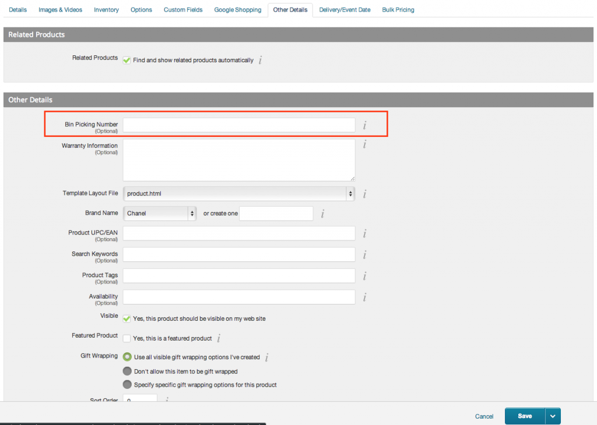Click the Search Keywords info icon

click(x=364, y=254)
